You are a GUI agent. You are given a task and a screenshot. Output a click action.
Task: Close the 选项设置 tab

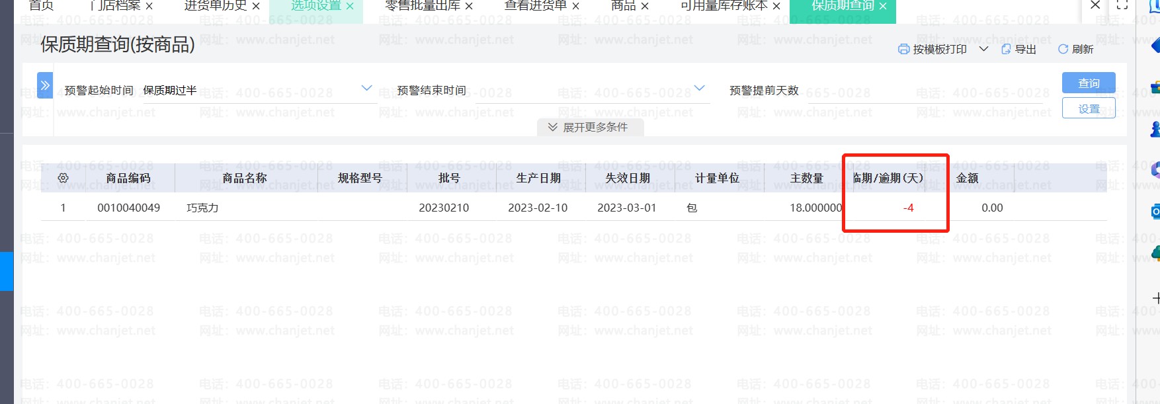[350, 6]
